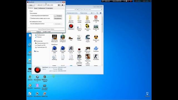This screenshot has width=178, height=100.
Task: Click the output folder path field
Action: [x=41, y=16]
